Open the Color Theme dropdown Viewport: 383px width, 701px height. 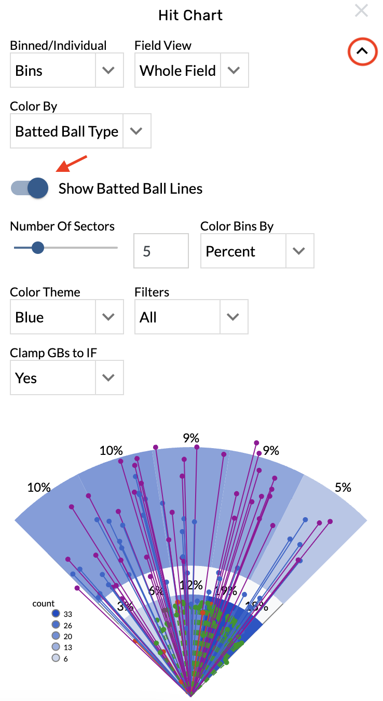66,317
